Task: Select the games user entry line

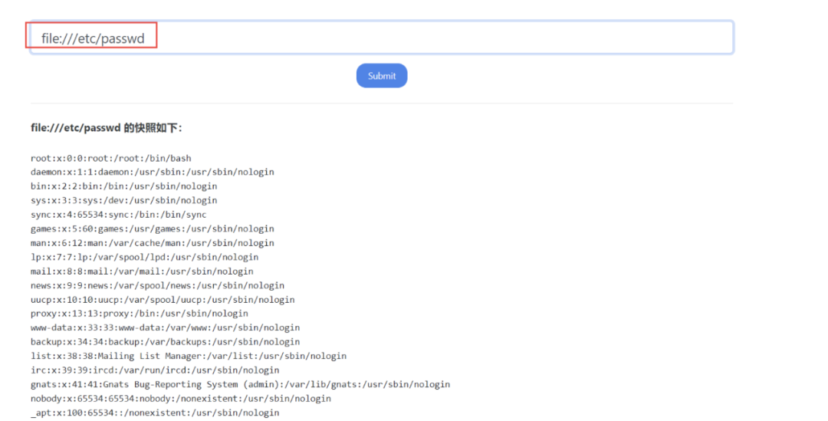Action: tap(152, 229)
